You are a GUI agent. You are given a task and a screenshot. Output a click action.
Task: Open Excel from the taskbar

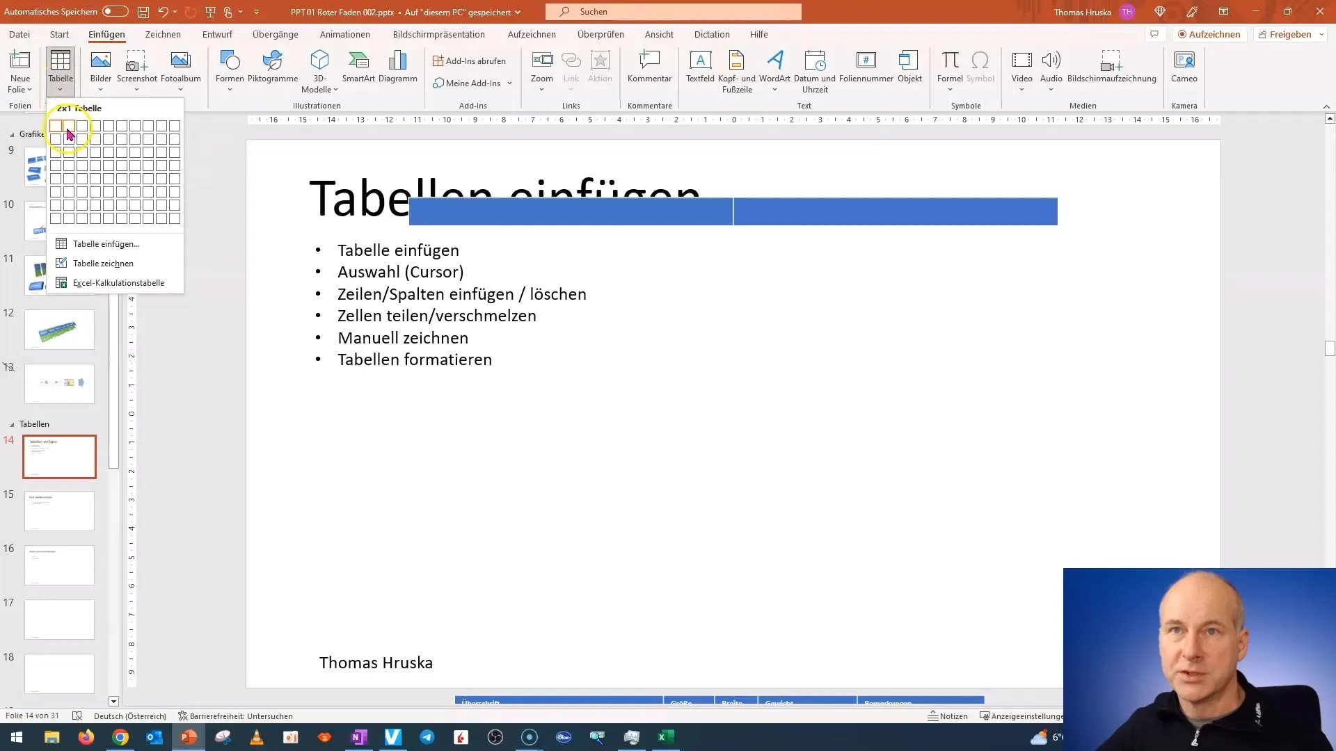(x=666, y=737)
